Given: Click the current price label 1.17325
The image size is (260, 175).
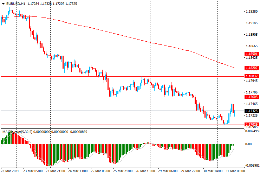Looking at the screenshot, I should pyautogui.click(x=252, y=111).
